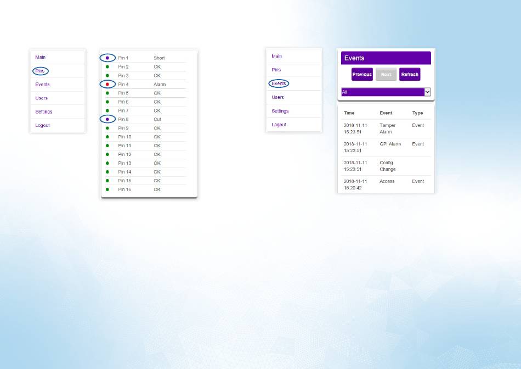Open Users in the right sidebar menu
The width and height of the screenshot is (521, 369).
278,97
